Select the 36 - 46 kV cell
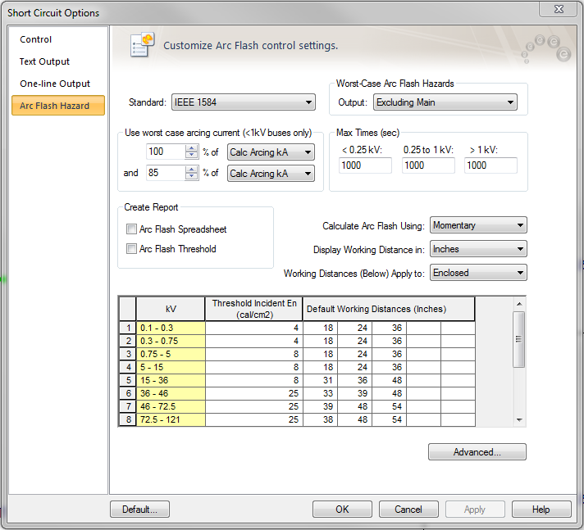The image size is (584, 530). coord(171,393)
